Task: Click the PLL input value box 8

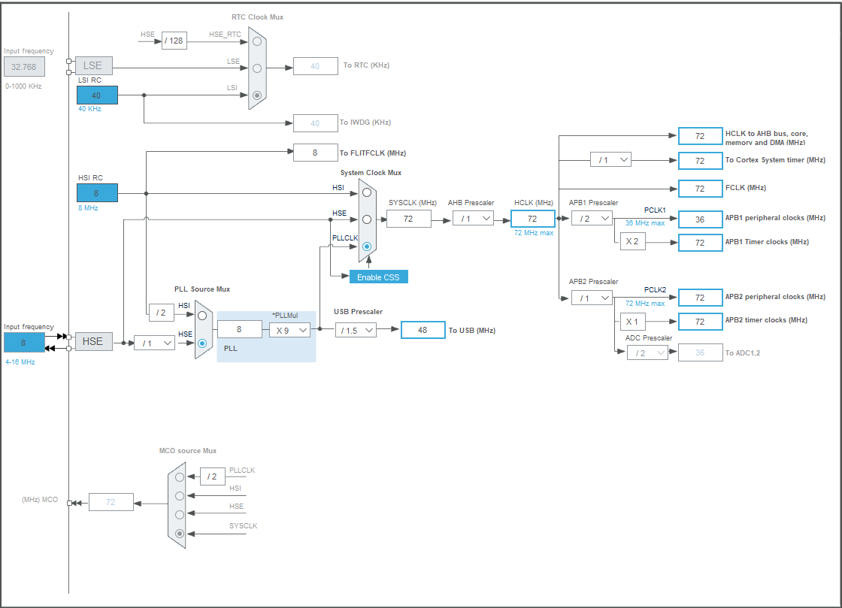Action: pyautogui.click(x=240, y=329)
